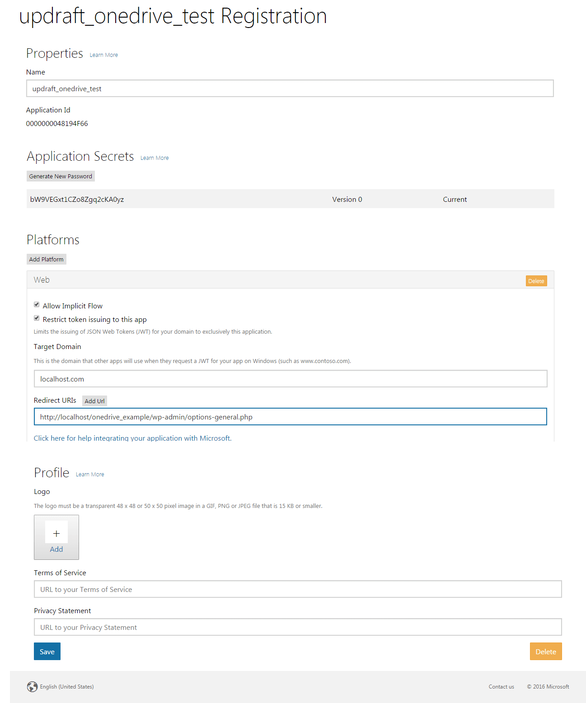Click the Version 0 text

[x=347, y=200]
